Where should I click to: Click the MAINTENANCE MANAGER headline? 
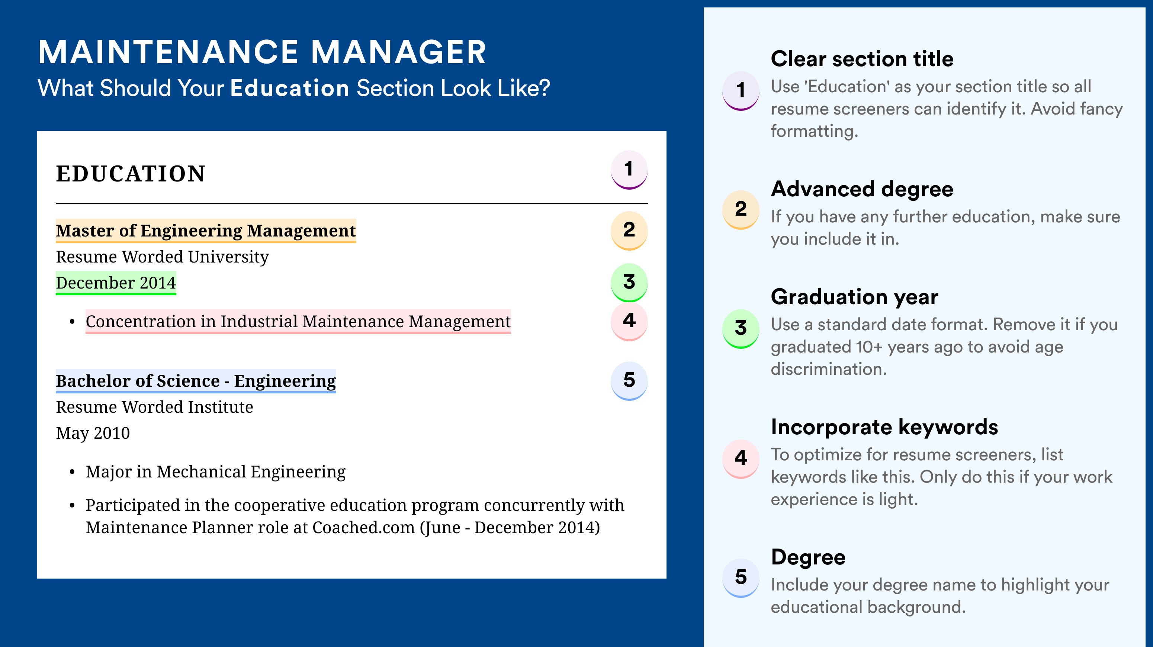click(x=262, y=52)
